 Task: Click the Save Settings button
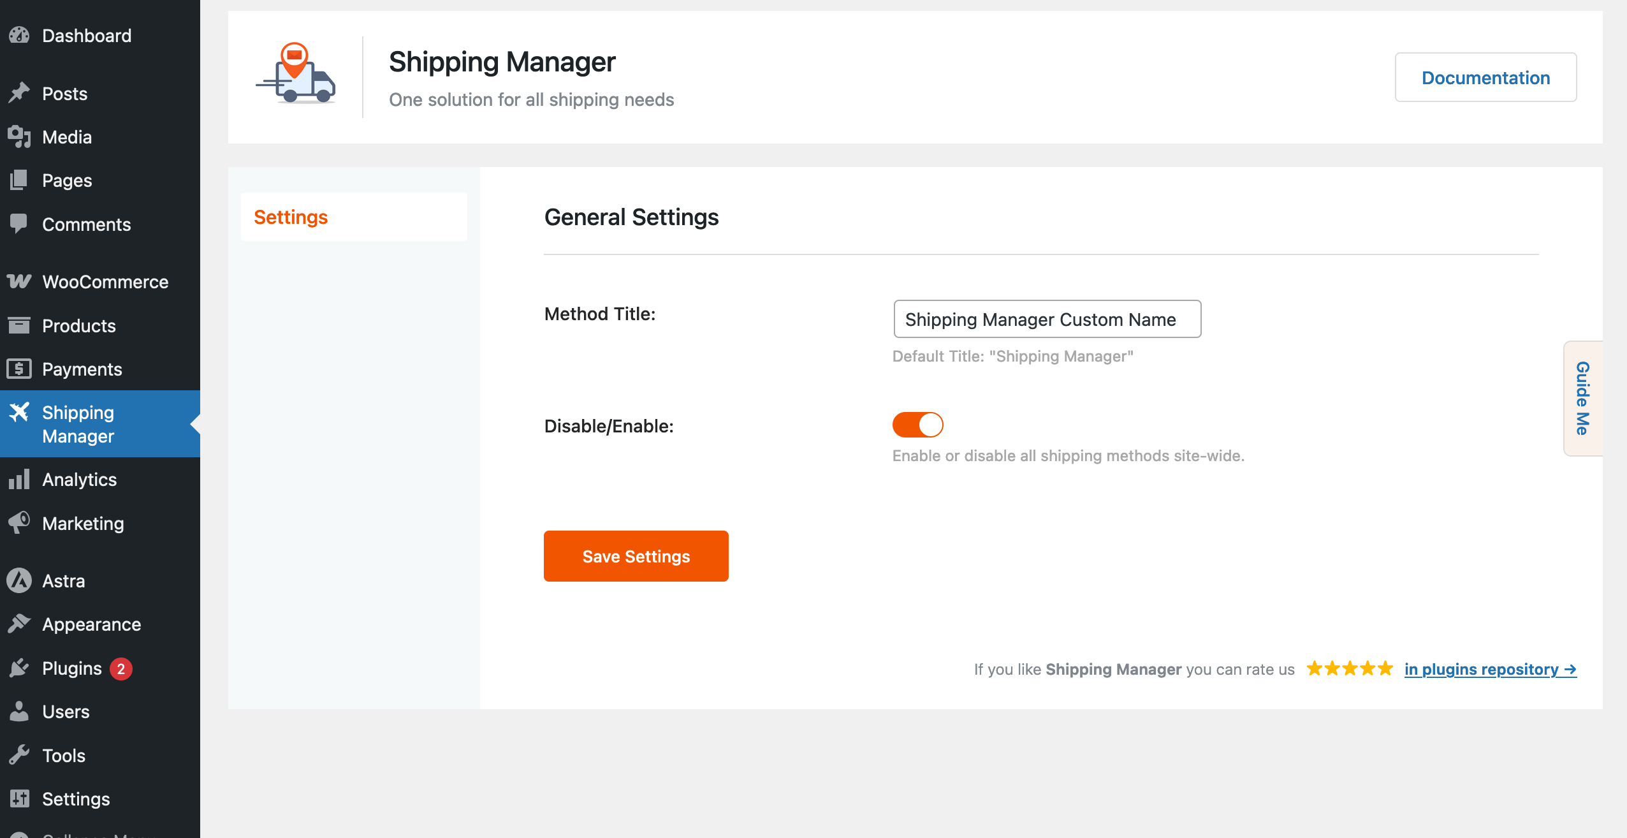coord(636,556)
